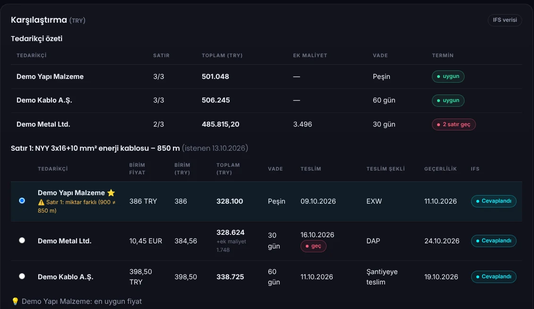Click the extra cost value 3.496
Screen dimensions: 534x309
click(x=302, y=124)
